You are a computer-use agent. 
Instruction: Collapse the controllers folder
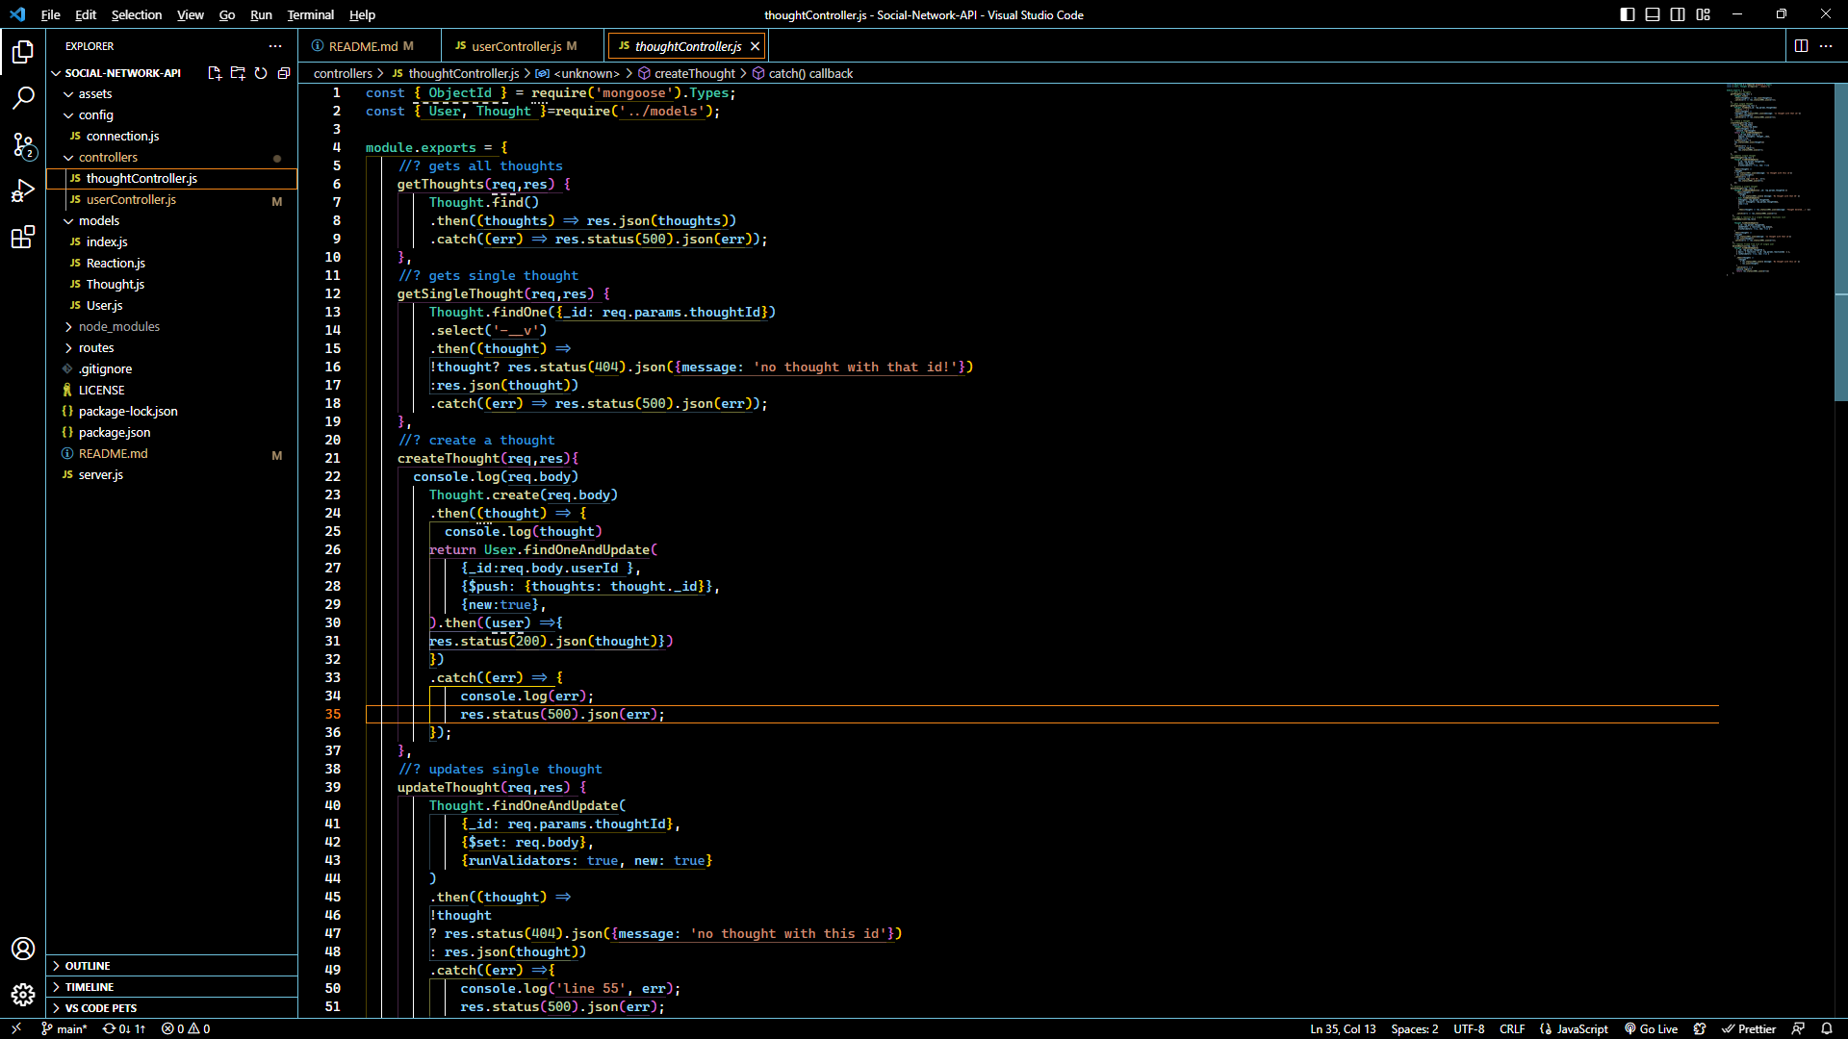[x=108, y=157]
